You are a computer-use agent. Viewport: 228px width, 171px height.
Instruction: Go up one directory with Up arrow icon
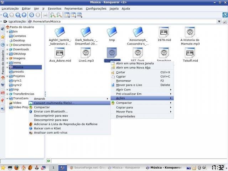[18, 15]
